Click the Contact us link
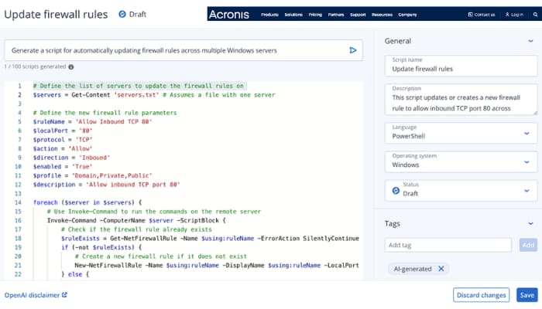Screen dimensions: 542x309 tap(482, 15)
